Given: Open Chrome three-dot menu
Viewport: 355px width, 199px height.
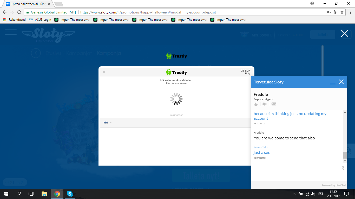Looking at the screenshot, I should click(350, 12).
